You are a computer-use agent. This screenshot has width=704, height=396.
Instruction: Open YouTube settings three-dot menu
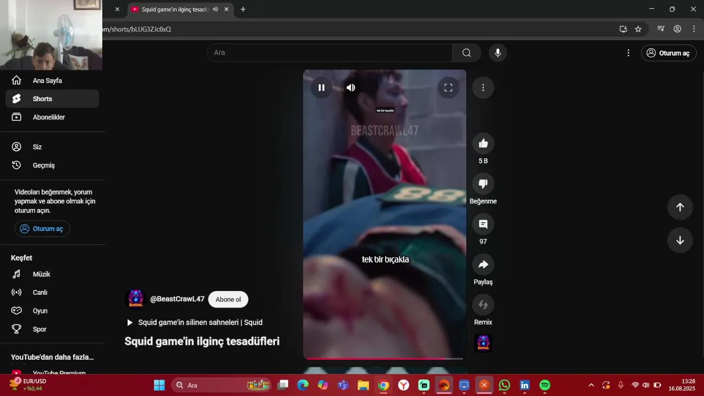click(x=628, y=53)
